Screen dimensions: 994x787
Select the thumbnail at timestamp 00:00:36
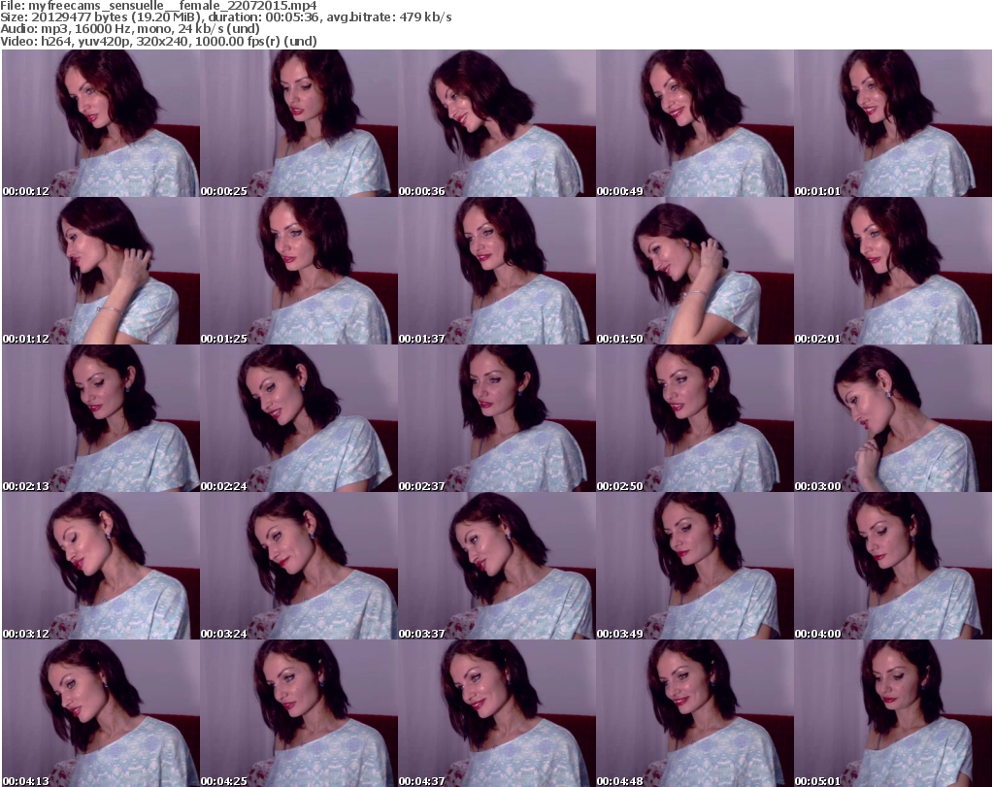pyautogui.click(x=497, y=123)
